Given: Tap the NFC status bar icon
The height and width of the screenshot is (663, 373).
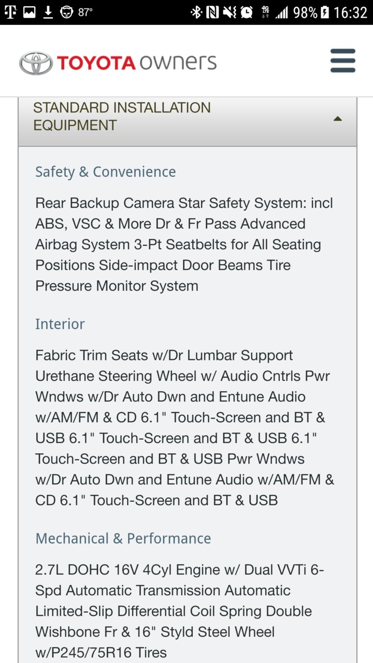Looking at the screenshot, I should pos(212,12).
